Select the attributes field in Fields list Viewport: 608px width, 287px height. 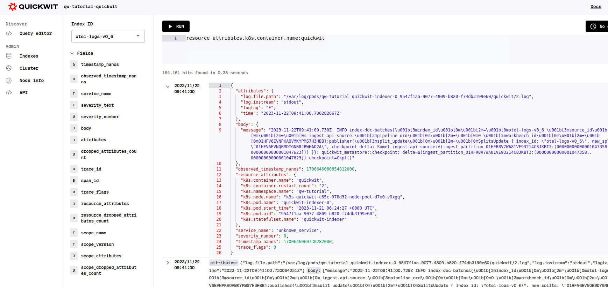point(93,140)
